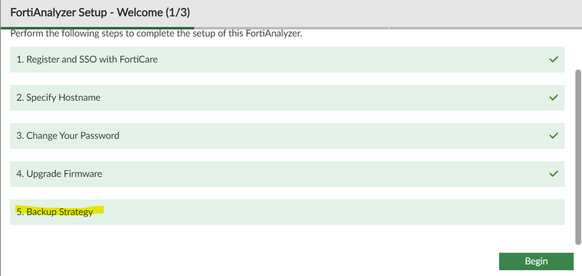Open the Change Your Password step
Viewport: 582px width, 276px height.
point(73,136)
